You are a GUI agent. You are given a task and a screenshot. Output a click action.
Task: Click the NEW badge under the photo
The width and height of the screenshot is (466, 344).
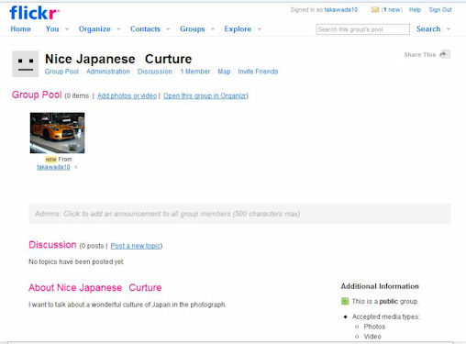[x=50, y=160]
